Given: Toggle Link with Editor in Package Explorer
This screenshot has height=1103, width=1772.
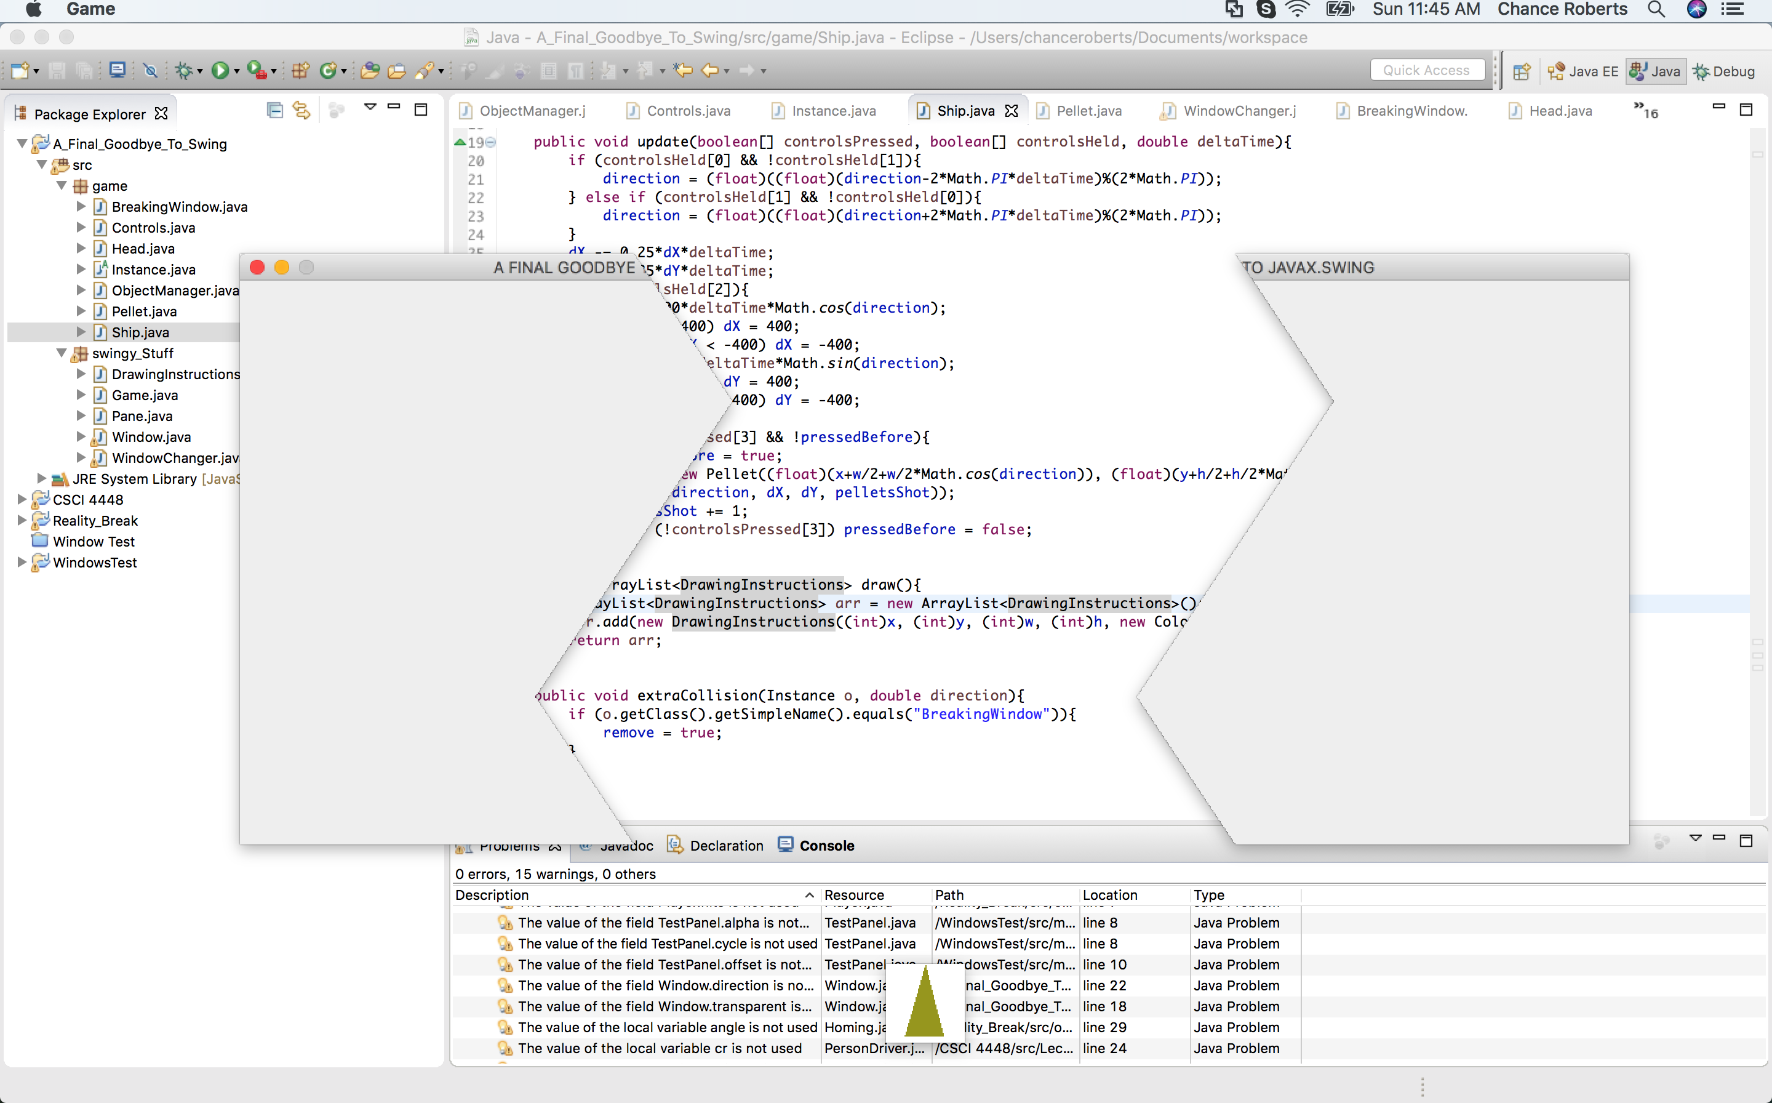Looking at the screenshot, I should click(301, 110).
